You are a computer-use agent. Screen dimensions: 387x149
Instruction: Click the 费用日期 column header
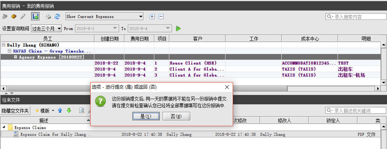point(139,39)
